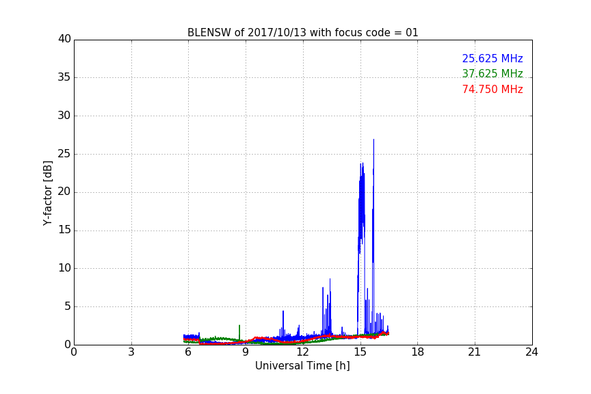Viewport: 591px width, 394px height.
Task: Click the x-axis tick label '18'
Action: coord(418,352)
